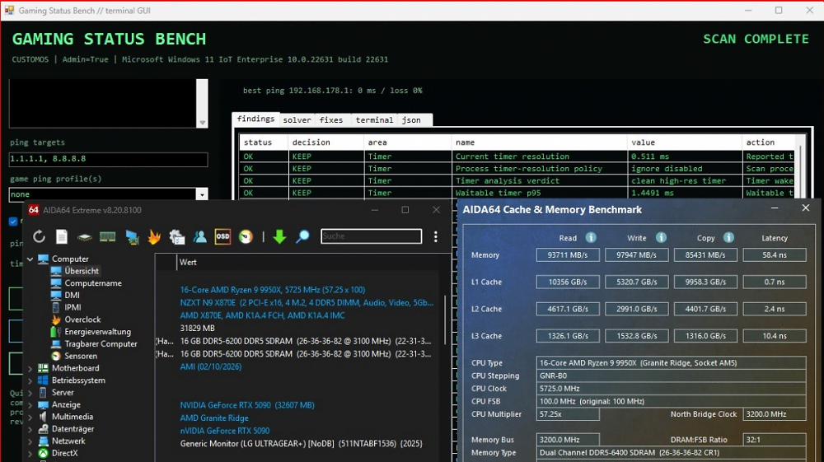Click the L3 Cache latency 10.4 ns value
The height and width of the screenshot is (462, 824).
pyautogui.click(x=774, y=336)
